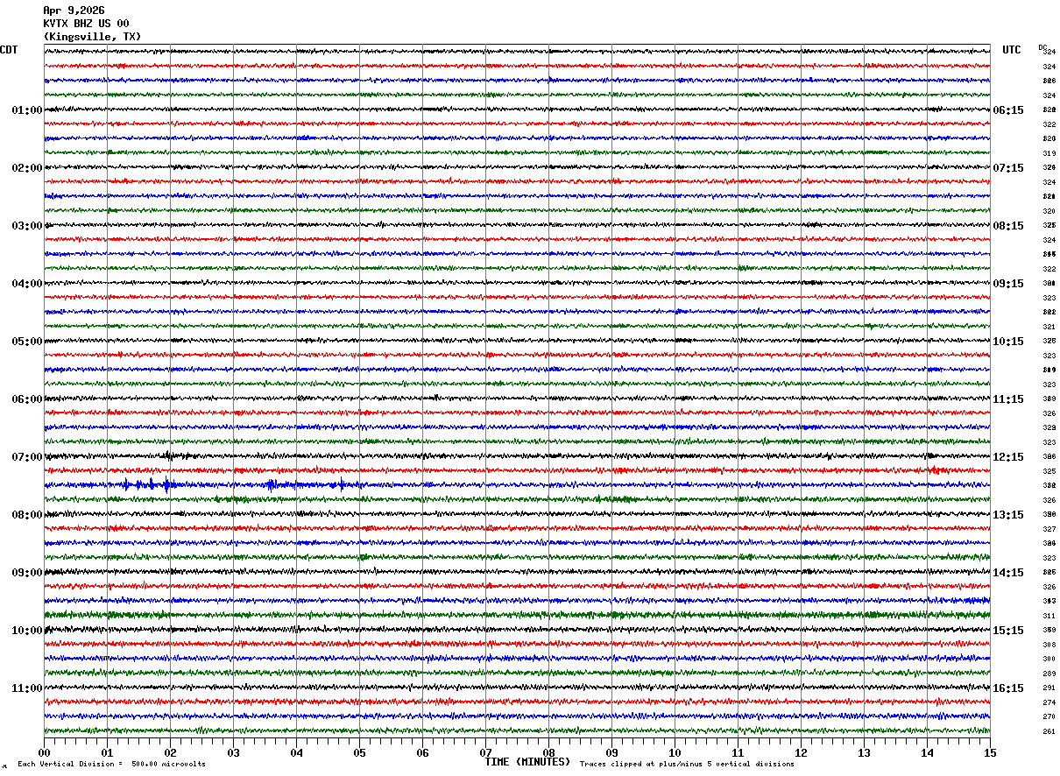Screen dimensions: 1060x776
Task: Click minute tick label "07" on time axis
Action: pyautogui.click(x=485, y=752)
